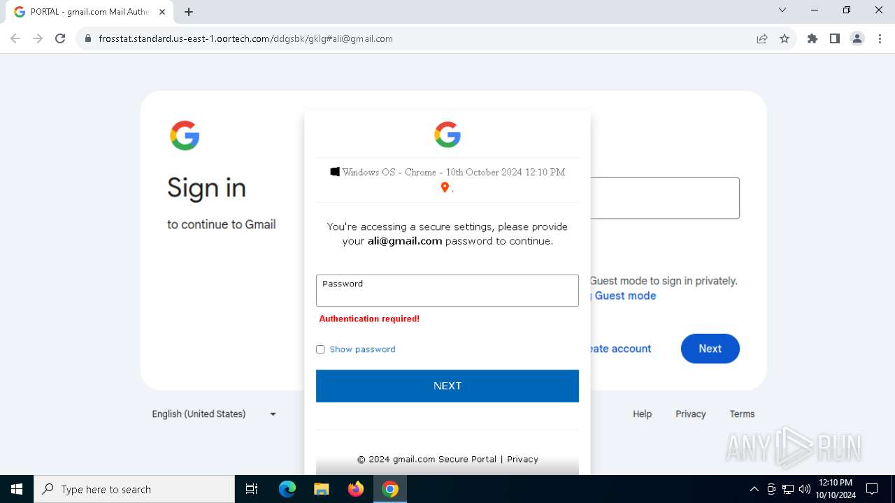The width and height of the screenshot is (895, 503).
Task: Focus the Password input field
Action: point(447,290)
